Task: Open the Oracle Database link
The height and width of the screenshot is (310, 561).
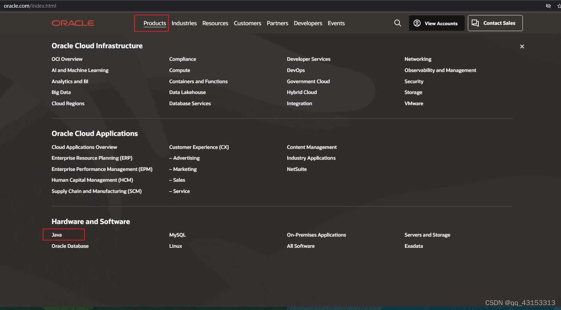Action: (70, 246)
